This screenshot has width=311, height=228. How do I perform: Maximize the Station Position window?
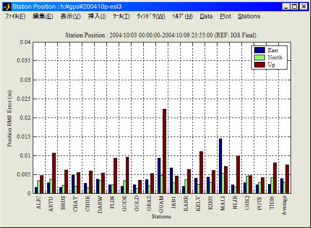295,7
